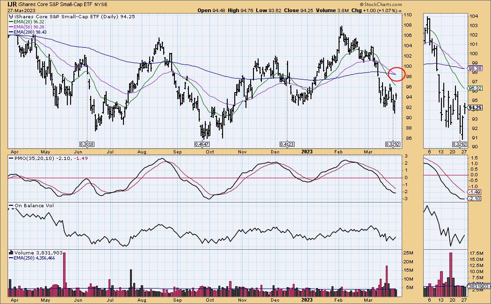The height and width of the screenshot is (304, 491).
Task: Click the bar icon before the Daily legend
Action: coord(10,16)
